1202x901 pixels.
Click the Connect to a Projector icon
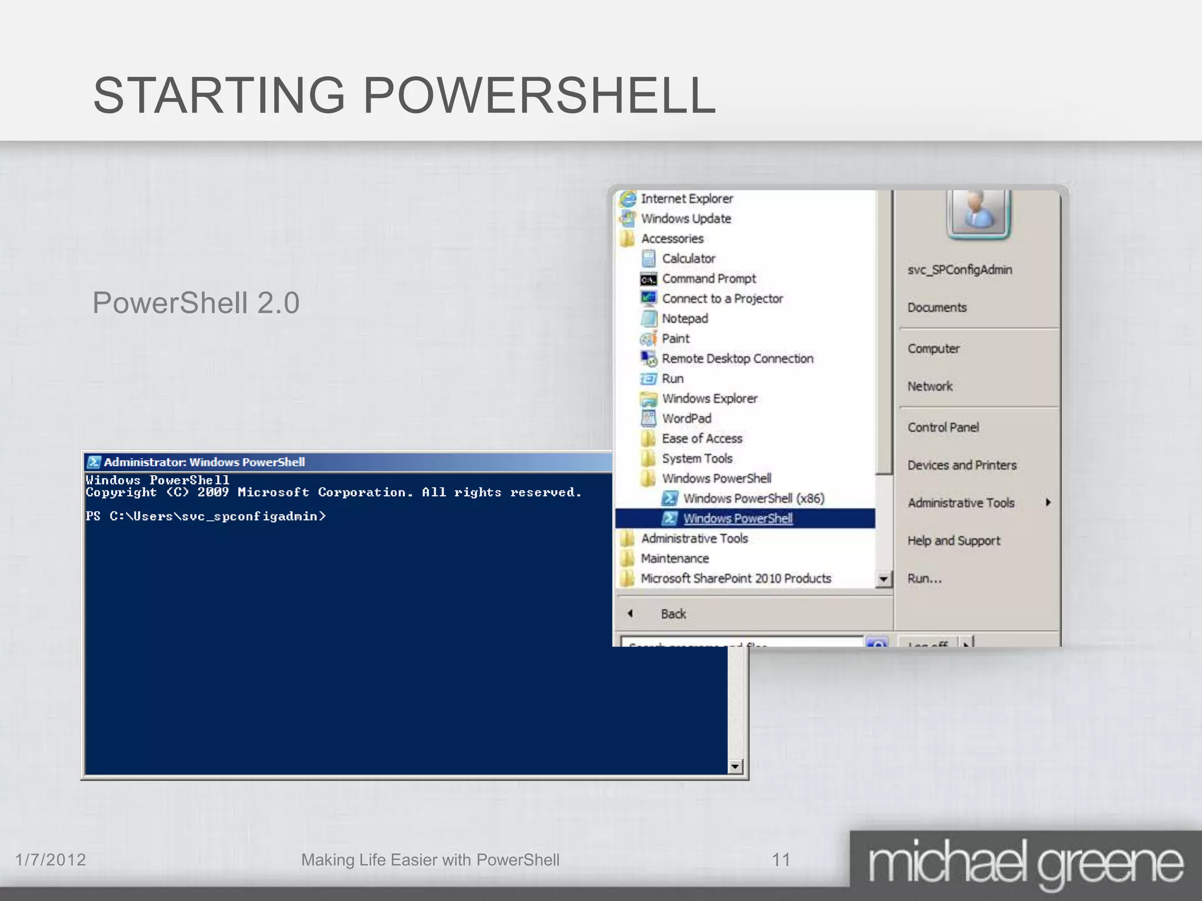[649, 299]
